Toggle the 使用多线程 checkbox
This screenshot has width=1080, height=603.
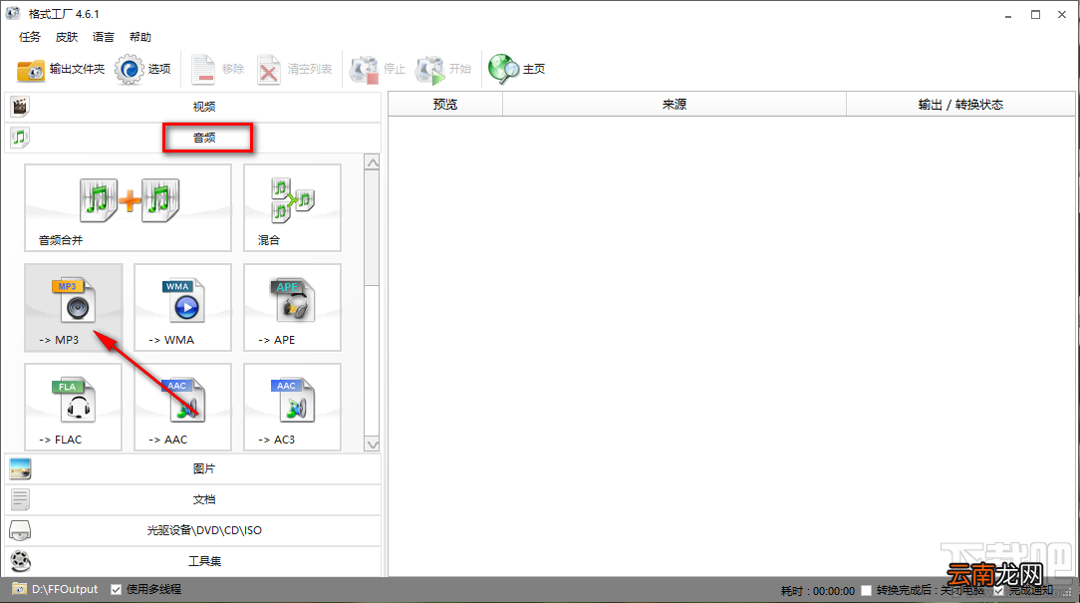click(x=117, y=590)
